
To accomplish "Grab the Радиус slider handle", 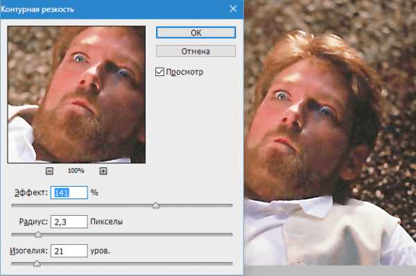I will tap(38, 234).
